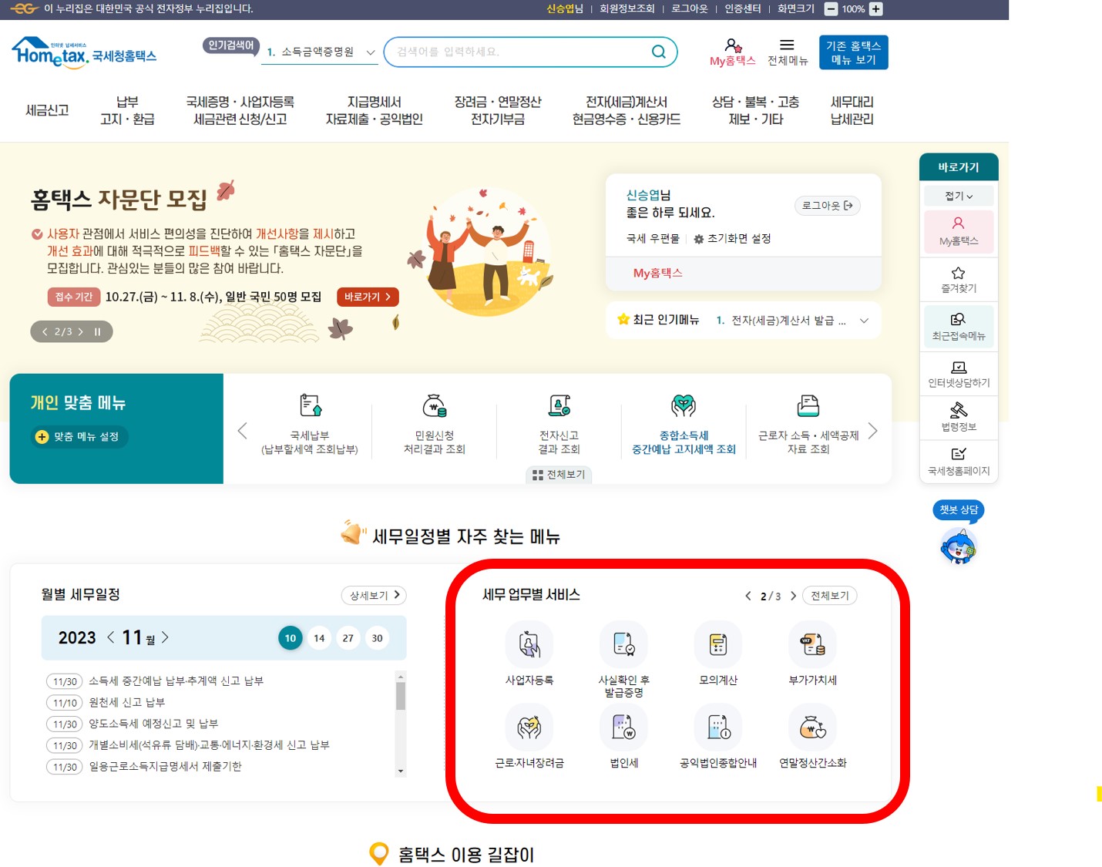Viewport: 1102px width, 867px height.
Task: Click the schedule list scrollbar
Action: click(x=401, y=724)
